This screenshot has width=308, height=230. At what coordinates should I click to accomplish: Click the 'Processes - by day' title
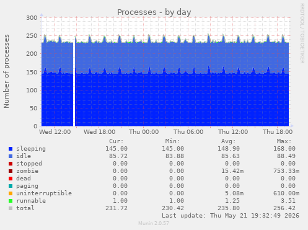pos(154,12)
